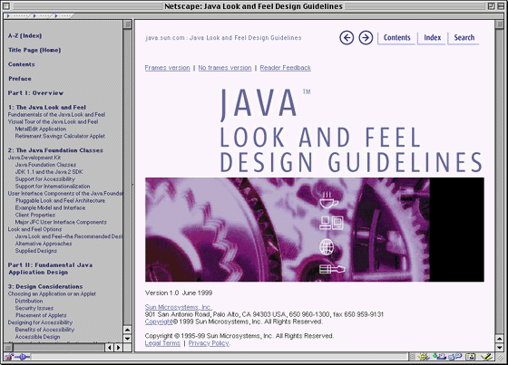Open Navigator from the component bar

click(x=423, y=357)
